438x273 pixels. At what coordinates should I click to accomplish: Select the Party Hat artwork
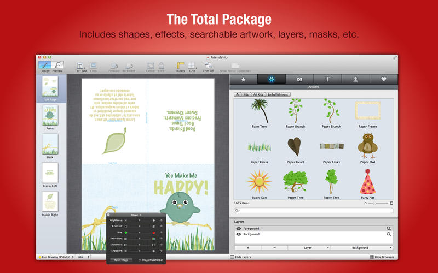pos(367,182)
